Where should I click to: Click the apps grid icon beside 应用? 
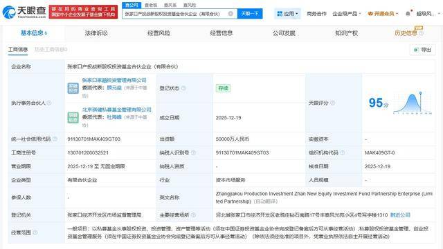[x=280, y=14]
